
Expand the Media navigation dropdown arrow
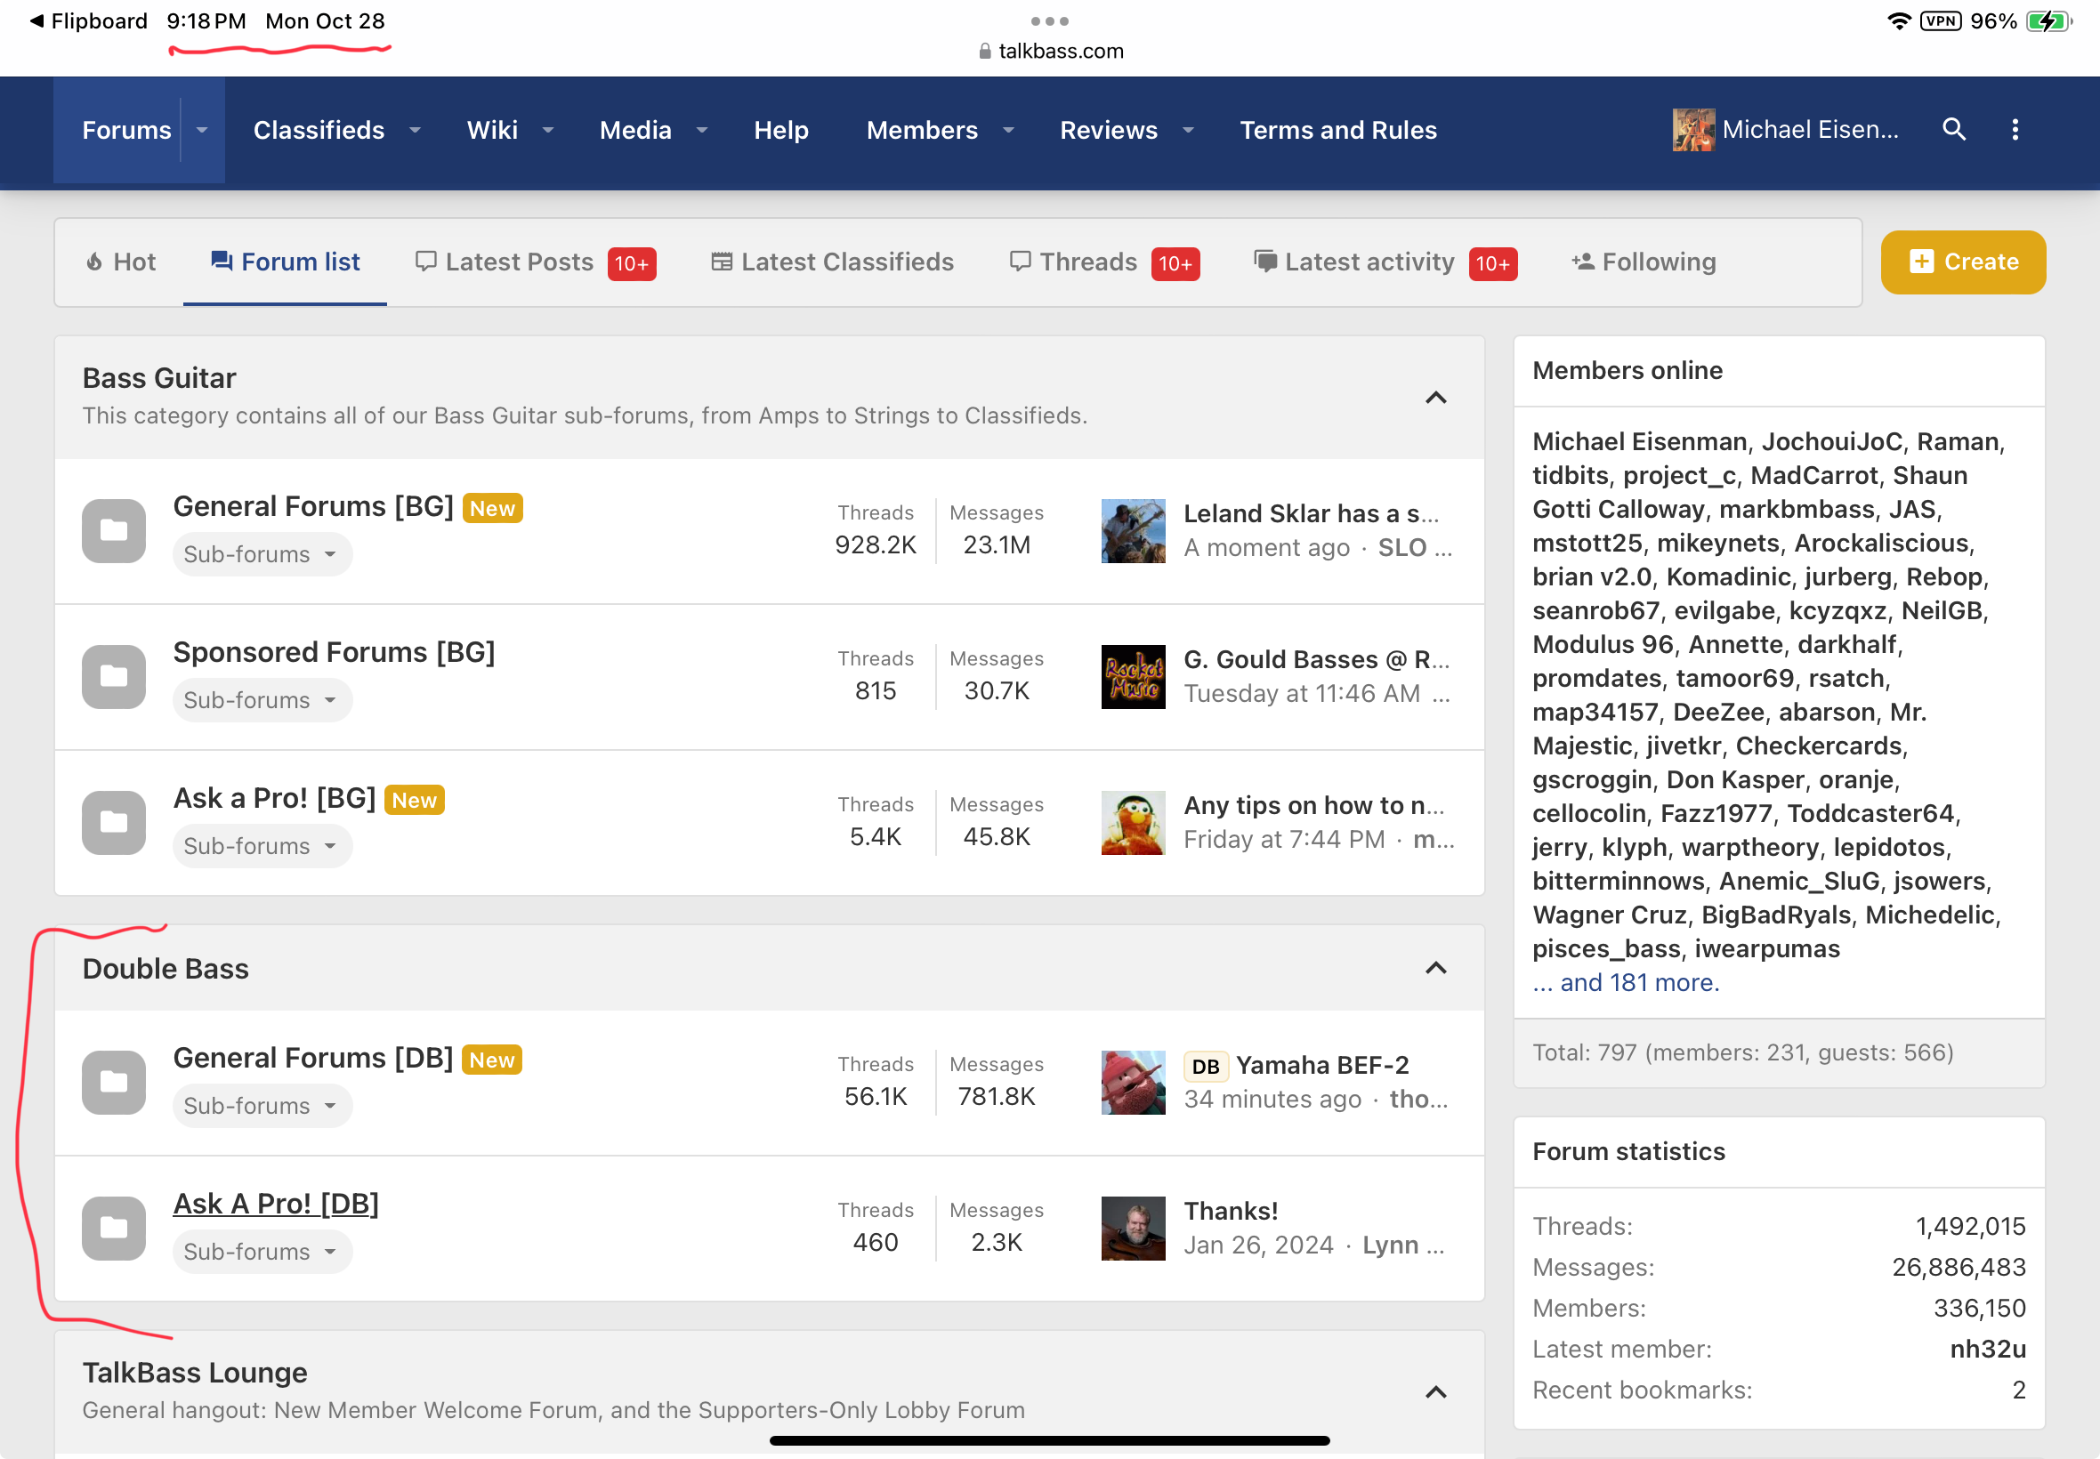[701, 130]
